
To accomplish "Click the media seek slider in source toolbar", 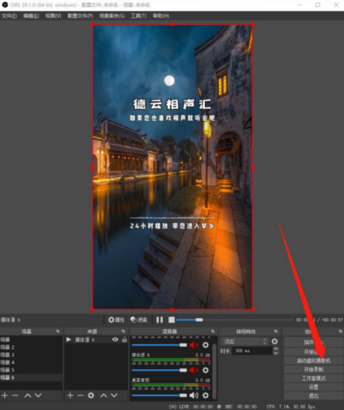I will (x=235, y=320).
